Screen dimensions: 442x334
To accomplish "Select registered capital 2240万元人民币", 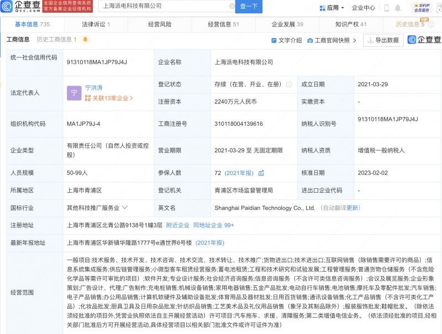I will click(235, 102).
